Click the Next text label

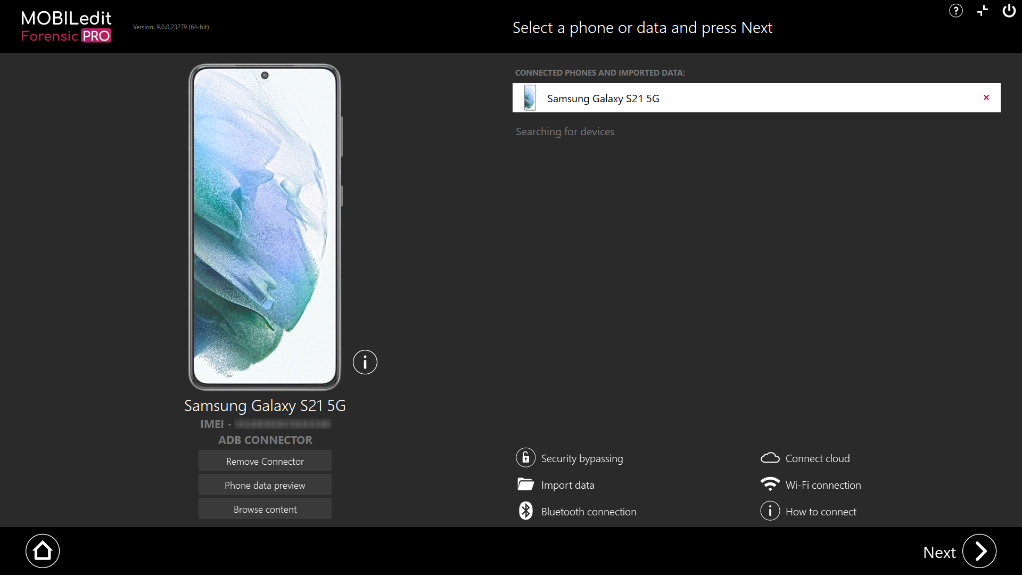pyautogui.click(x=939, y=553)
